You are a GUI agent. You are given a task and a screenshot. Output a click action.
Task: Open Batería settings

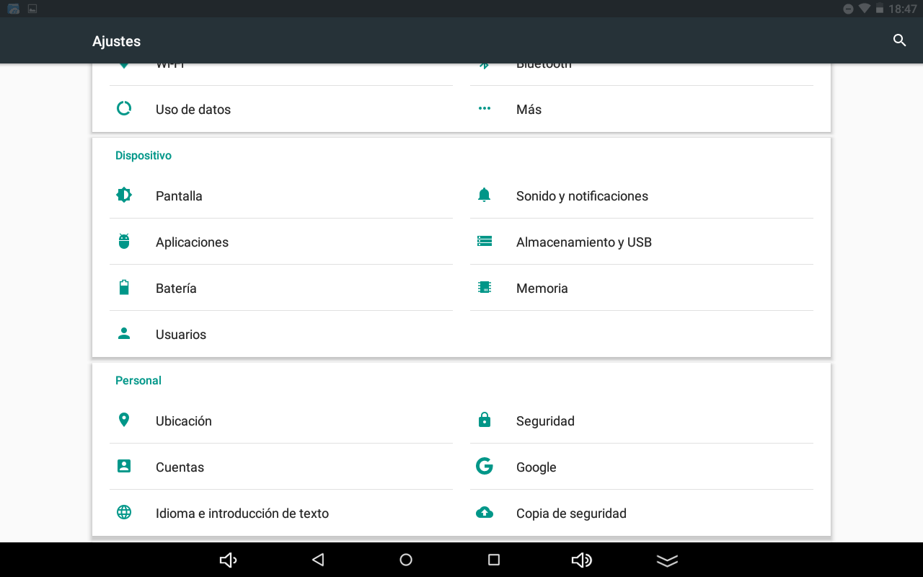[x=281, y=288]
